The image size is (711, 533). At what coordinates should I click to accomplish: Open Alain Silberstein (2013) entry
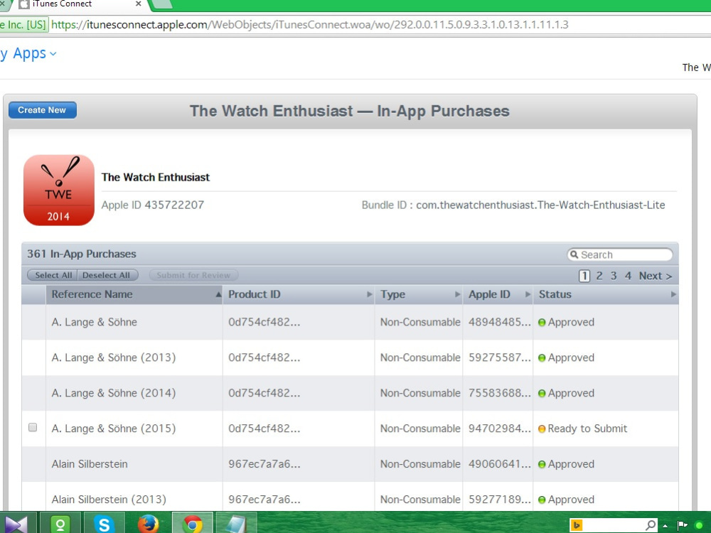[x=109, y=500]
